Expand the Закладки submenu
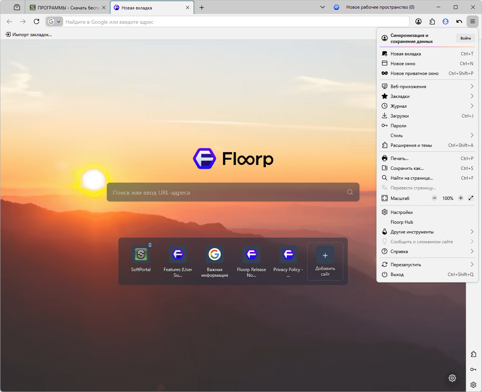 click(x=427, y=96)
